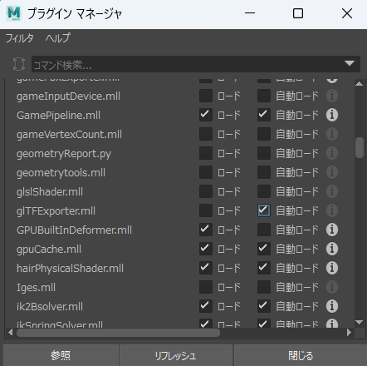Open the command search dropdown arrow
The height and width of the screenshot is (366, 367).
pyautogui.click(x=350, y=63)
